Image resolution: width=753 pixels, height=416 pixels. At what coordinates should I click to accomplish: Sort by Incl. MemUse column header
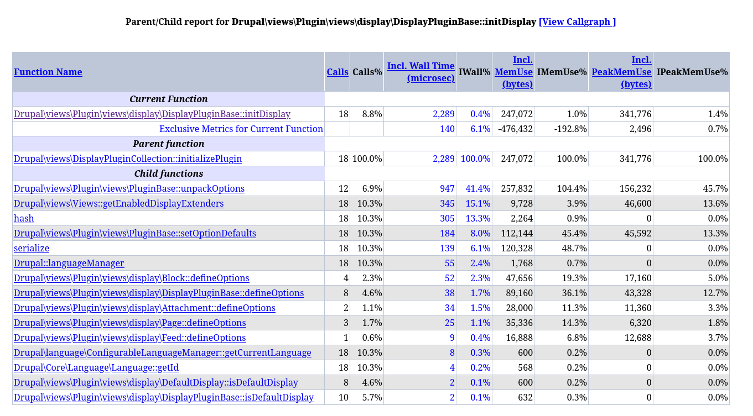[514, 72]
